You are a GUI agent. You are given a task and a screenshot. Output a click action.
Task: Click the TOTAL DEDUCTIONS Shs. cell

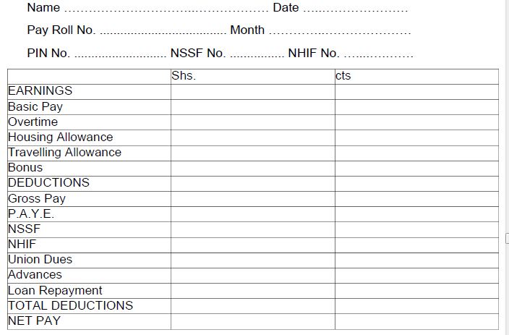(252, 306)
